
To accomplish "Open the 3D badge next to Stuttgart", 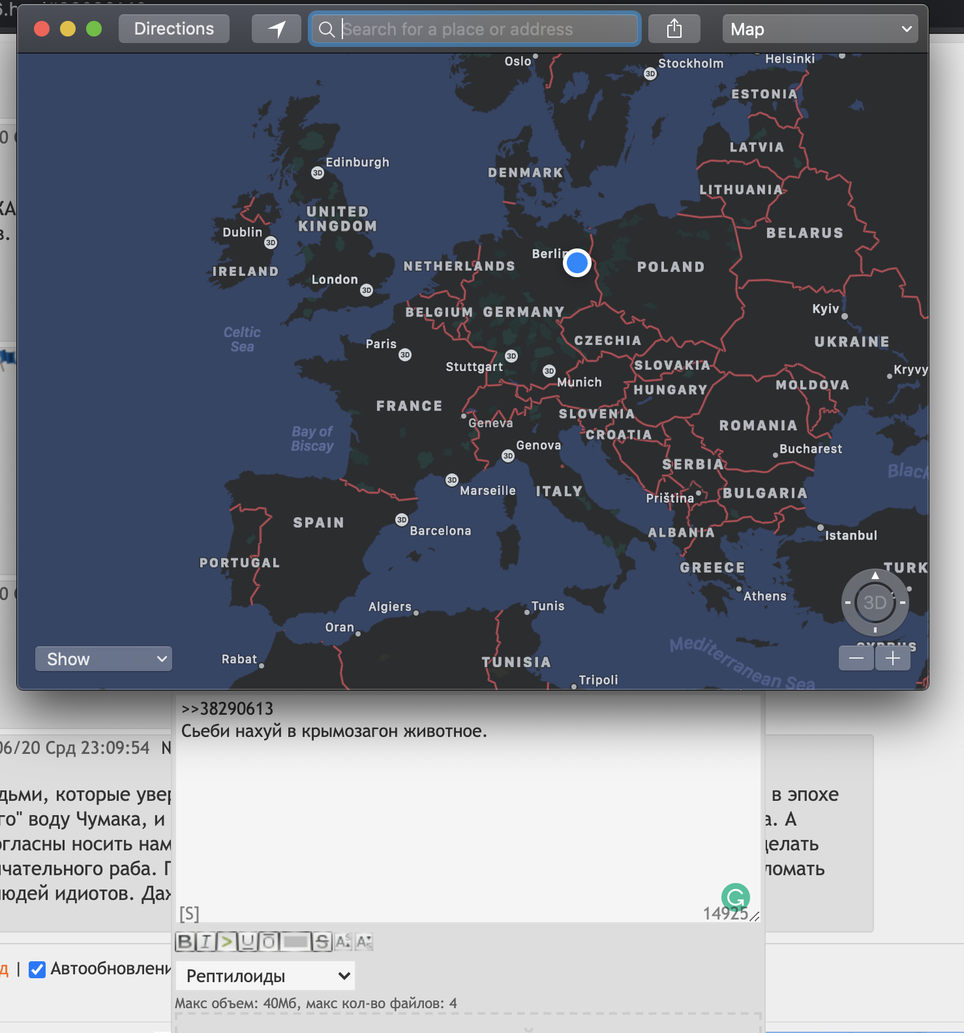I will 511,356.
